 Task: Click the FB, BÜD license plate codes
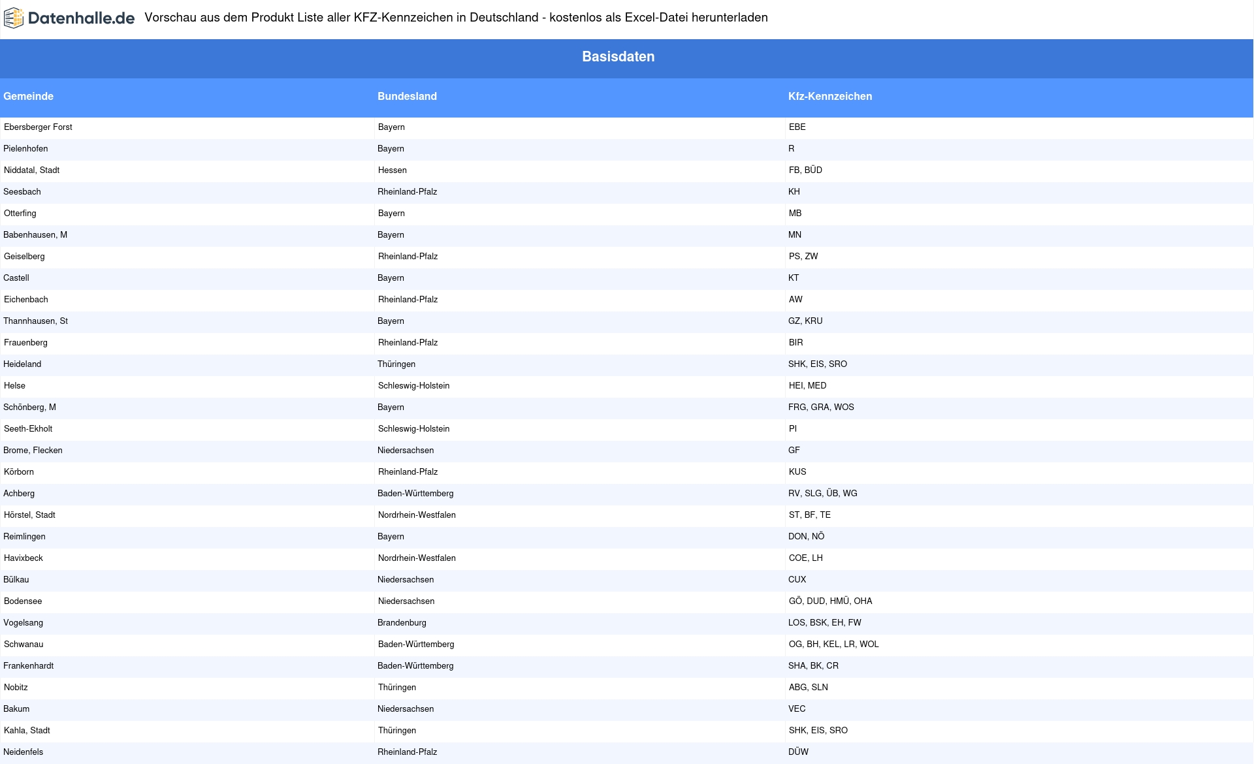click(805, 170)
